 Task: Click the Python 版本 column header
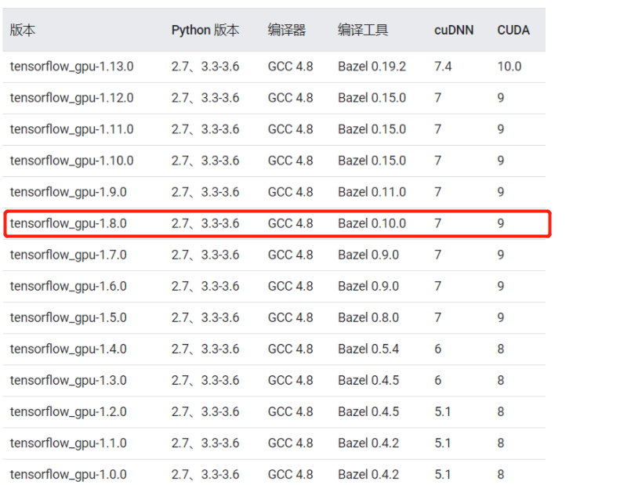pyautogui.click(x=205, y=30)
